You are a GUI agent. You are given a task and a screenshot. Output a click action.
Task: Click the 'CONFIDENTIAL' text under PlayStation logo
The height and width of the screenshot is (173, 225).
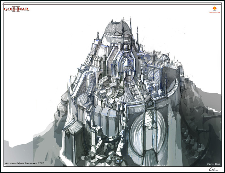pos(214,12)
